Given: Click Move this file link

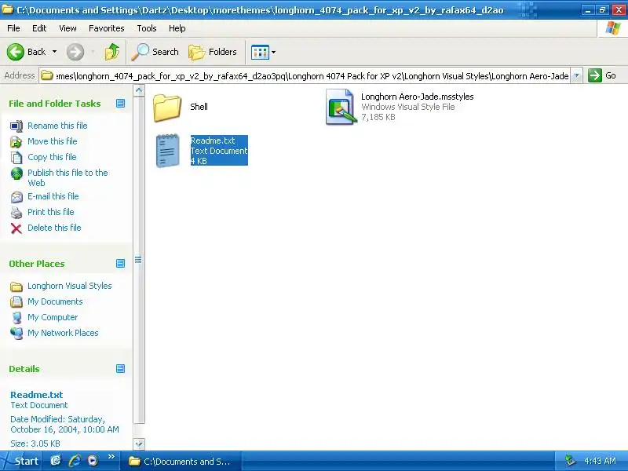Looking at the screenshot, I should coord(52,141).
